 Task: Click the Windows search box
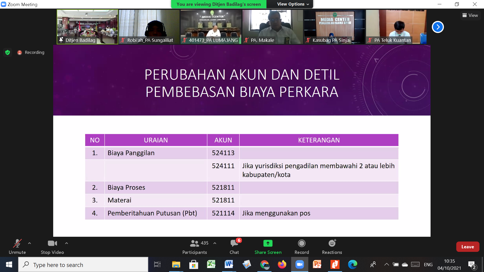[x=83, y=265]
